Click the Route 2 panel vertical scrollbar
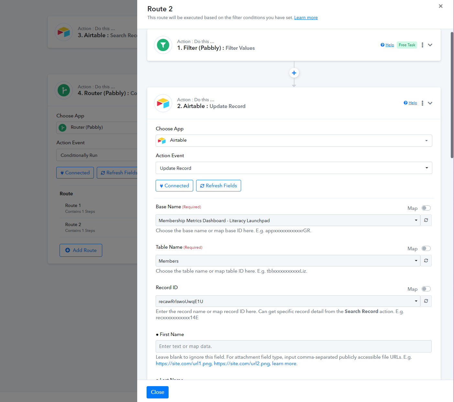454x402 pixels. click(452, 95)
